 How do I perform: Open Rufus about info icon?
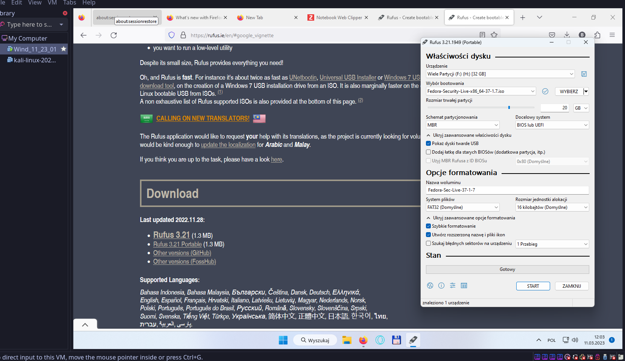click(x=441, y=285)
